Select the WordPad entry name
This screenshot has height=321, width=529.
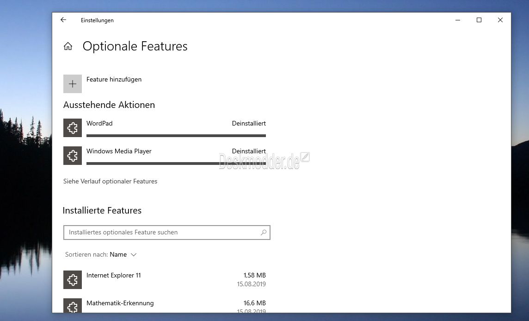coord(99,123)
